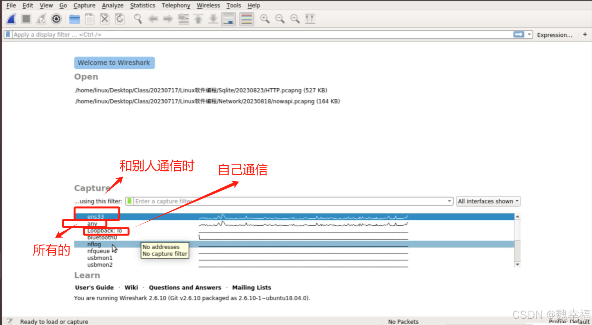Apply display filter arrow button
Screen dimensions: 592x325
[519, 34]
